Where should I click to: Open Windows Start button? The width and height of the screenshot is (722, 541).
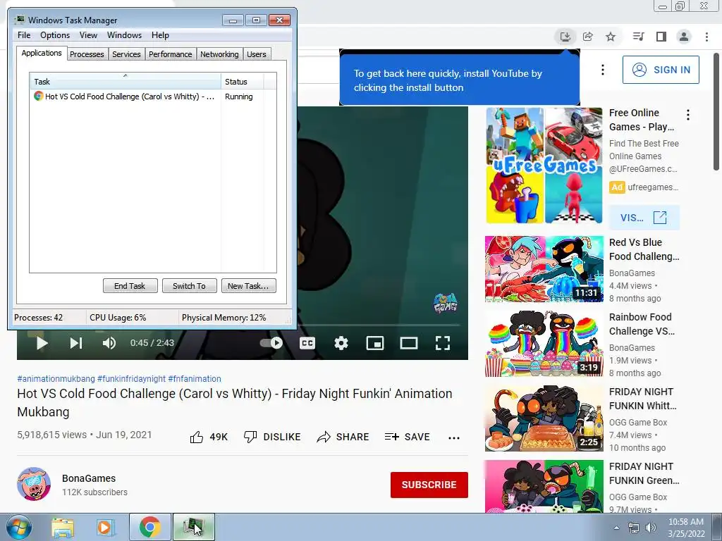pos(18,527)
